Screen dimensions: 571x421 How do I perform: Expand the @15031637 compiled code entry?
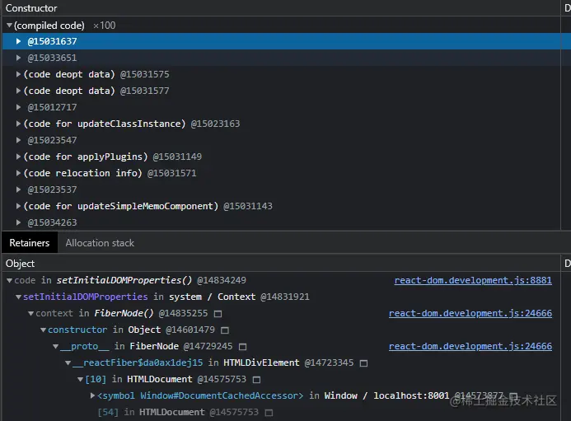click(x=19, y=41)
